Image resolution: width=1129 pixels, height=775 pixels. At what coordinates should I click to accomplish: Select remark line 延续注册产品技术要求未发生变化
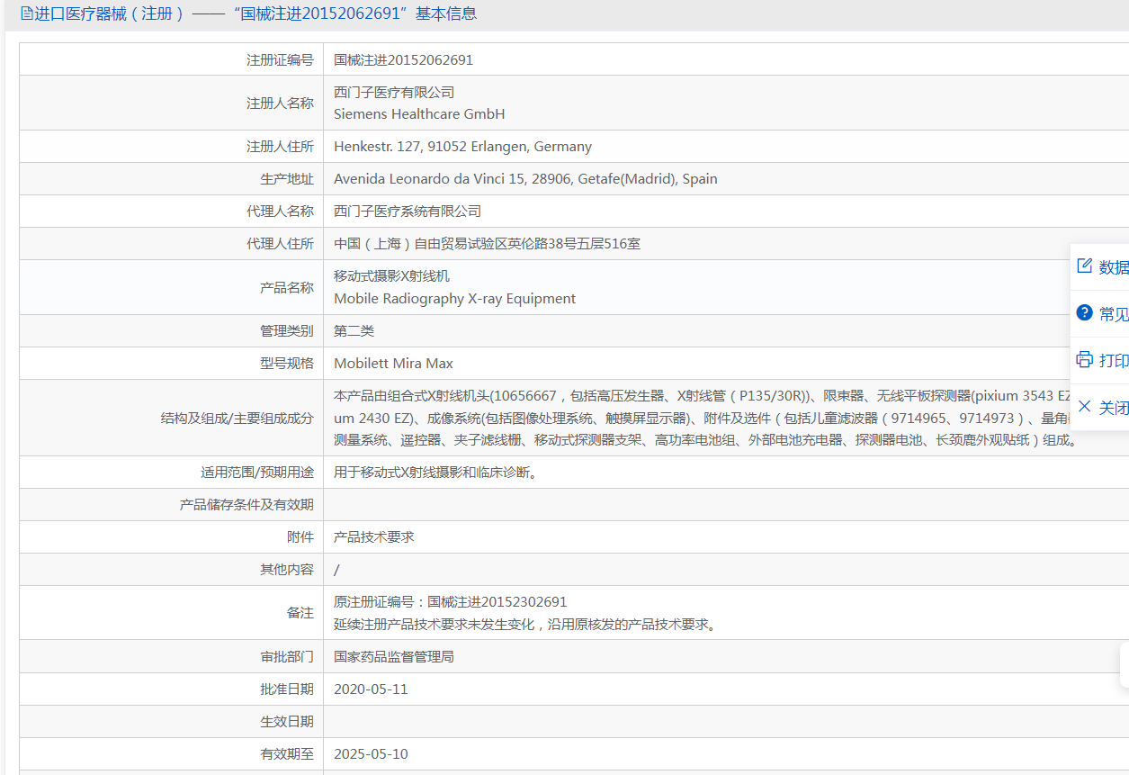(x=526, y=625)
